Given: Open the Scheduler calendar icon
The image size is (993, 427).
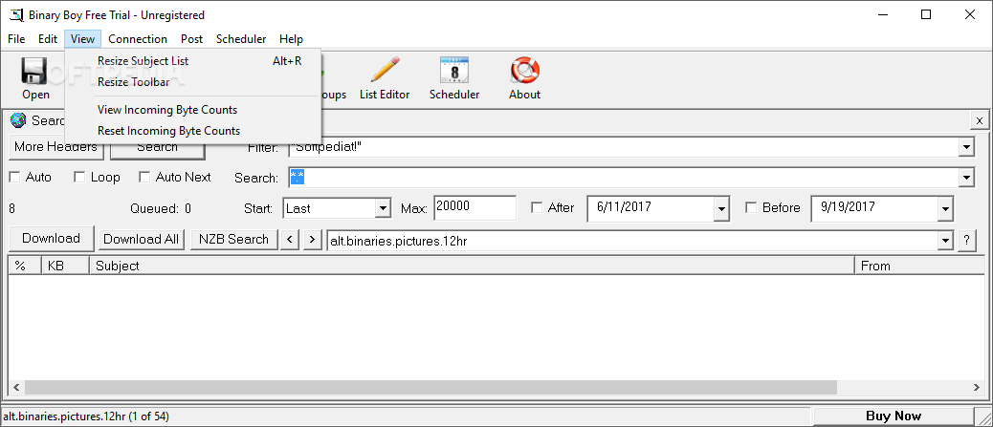Looking at the screenshot, I should pos(454,70).
